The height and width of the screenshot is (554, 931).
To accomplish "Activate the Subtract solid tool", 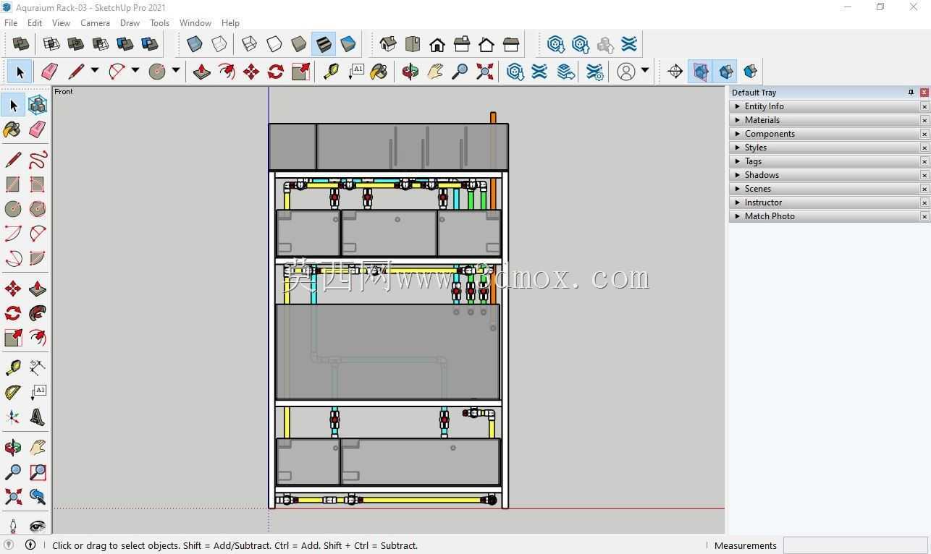I will (101, 44).
